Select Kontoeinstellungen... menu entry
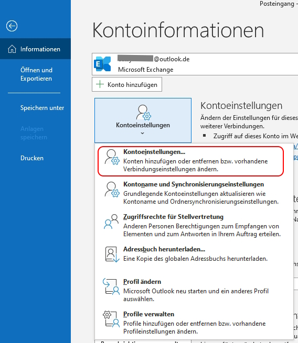Image resolution: width=298 pixels, height=343 pixels. click(x=190, y=161)
